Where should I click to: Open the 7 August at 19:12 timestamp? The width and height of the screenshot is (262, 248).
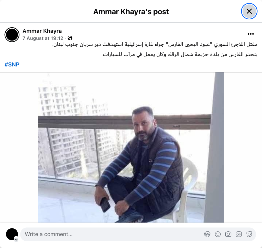tap(43, 38)
